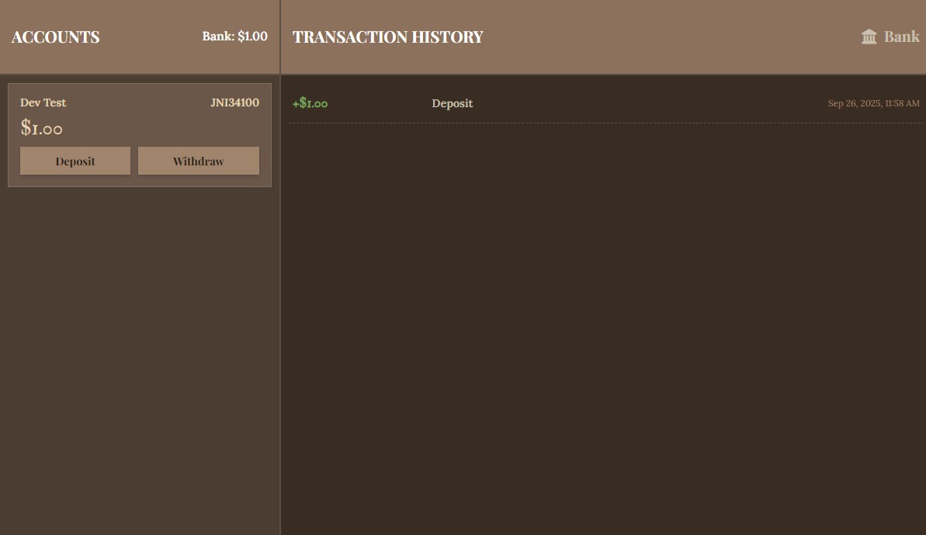Click the Sep 26, 2025 transaction timestamp
The width and height of the screenshot is (926, 535).
[873, 103]
